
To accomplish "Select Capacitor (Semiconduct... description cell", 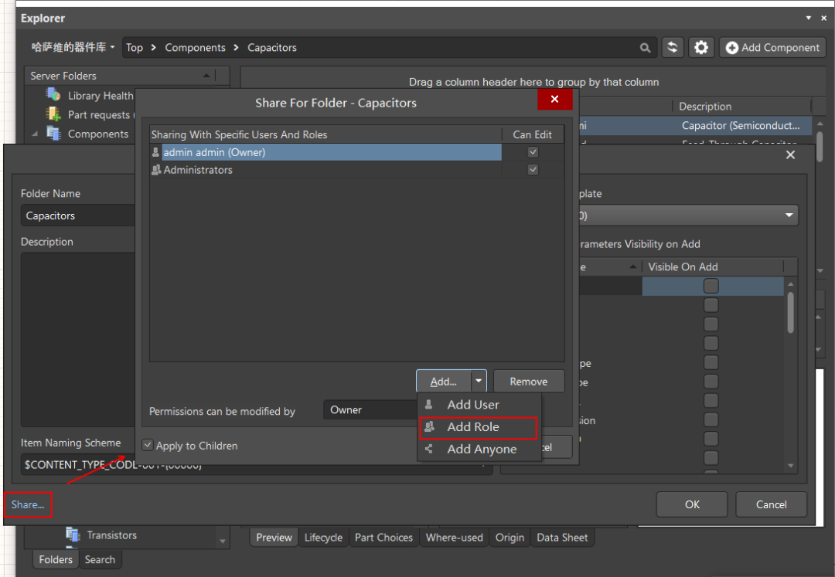I will [740, 125].
